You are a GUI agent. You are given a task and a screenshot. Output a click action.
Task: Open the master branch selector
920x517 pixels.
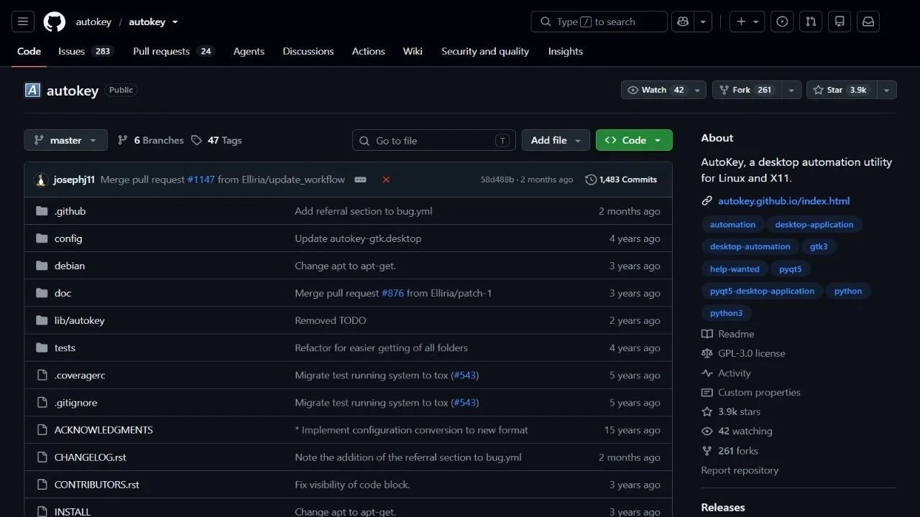pos(66,140)
